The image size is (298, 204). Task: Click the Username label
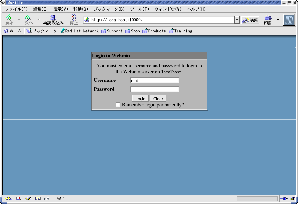[105, 80]
